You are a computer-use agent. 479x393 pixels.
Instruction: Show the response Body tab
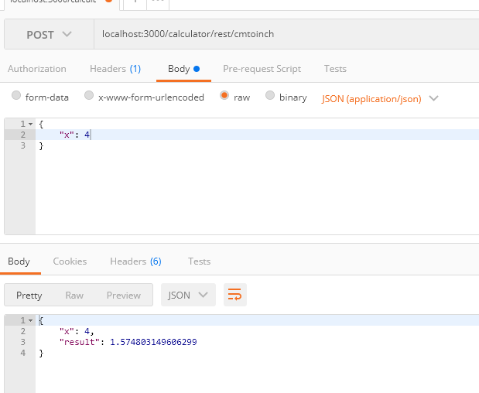click(x=19, y=261)
